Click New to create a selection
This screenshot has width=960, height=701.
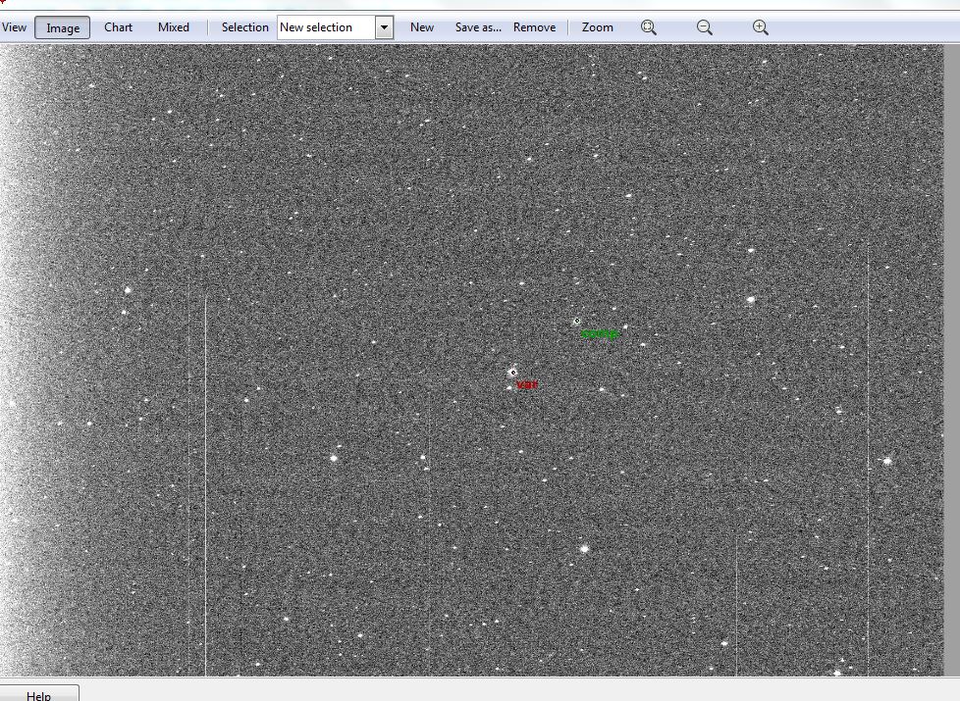422,27
